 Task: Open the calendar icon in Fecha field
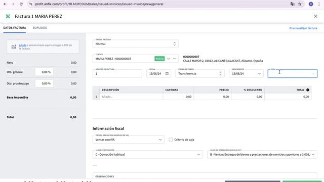(167, 73)
